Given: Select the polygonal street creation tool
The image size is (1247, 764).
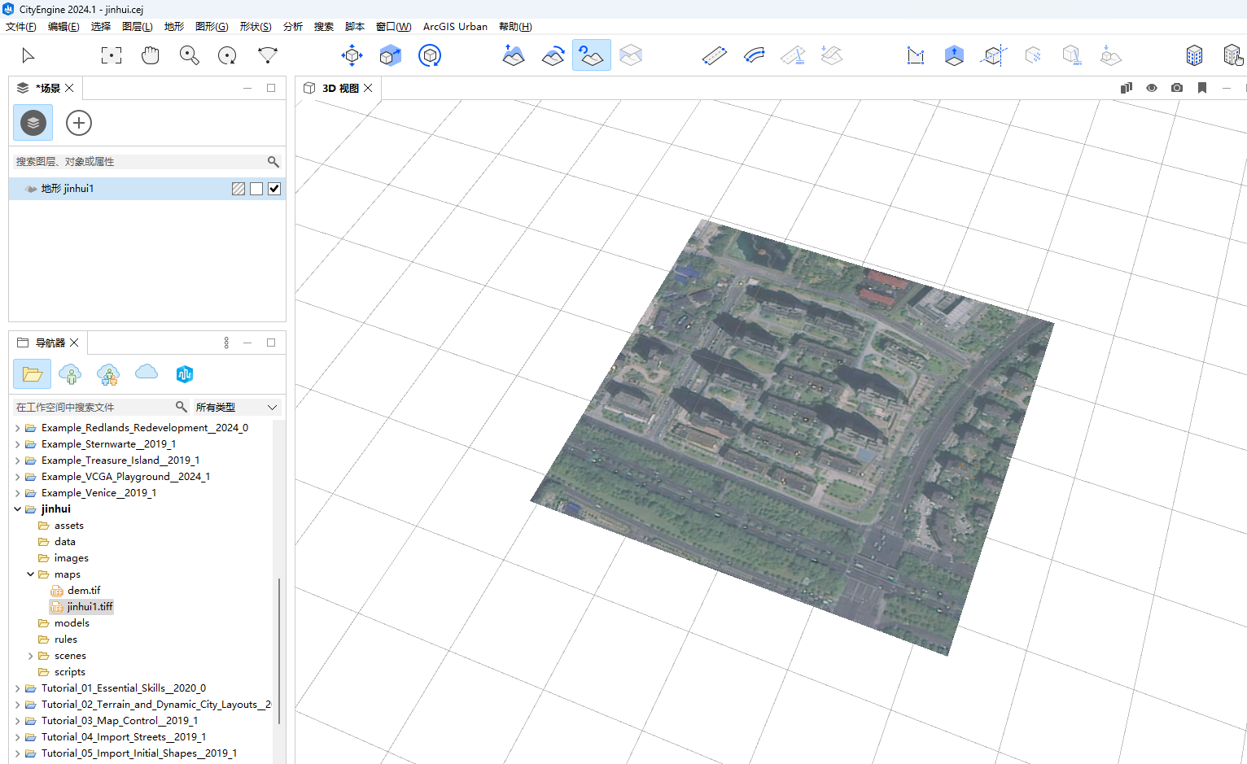Looking at the screenshot, I should [x=714, y=55].
